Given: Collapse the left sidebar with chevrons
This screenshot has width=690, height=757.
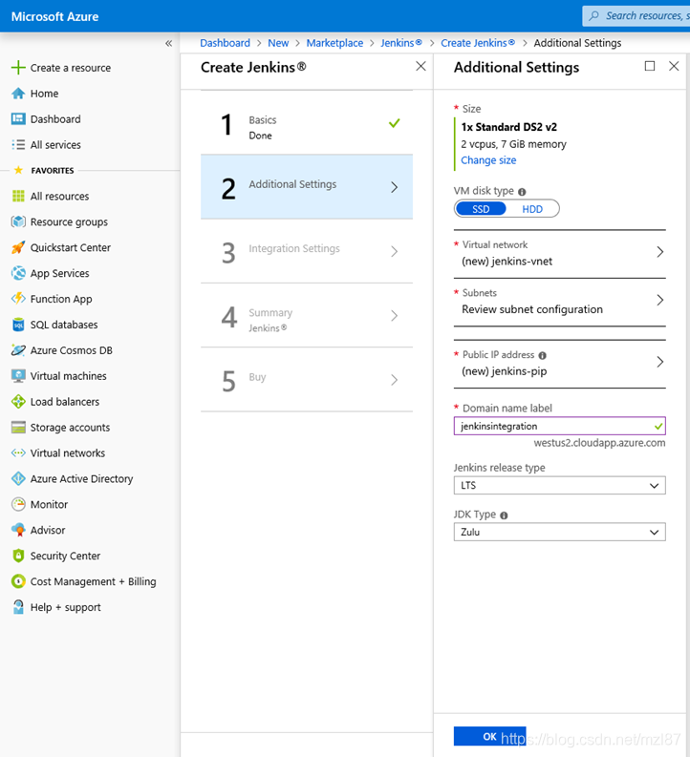Looking at the screenshot, I should tap(168, 44).
